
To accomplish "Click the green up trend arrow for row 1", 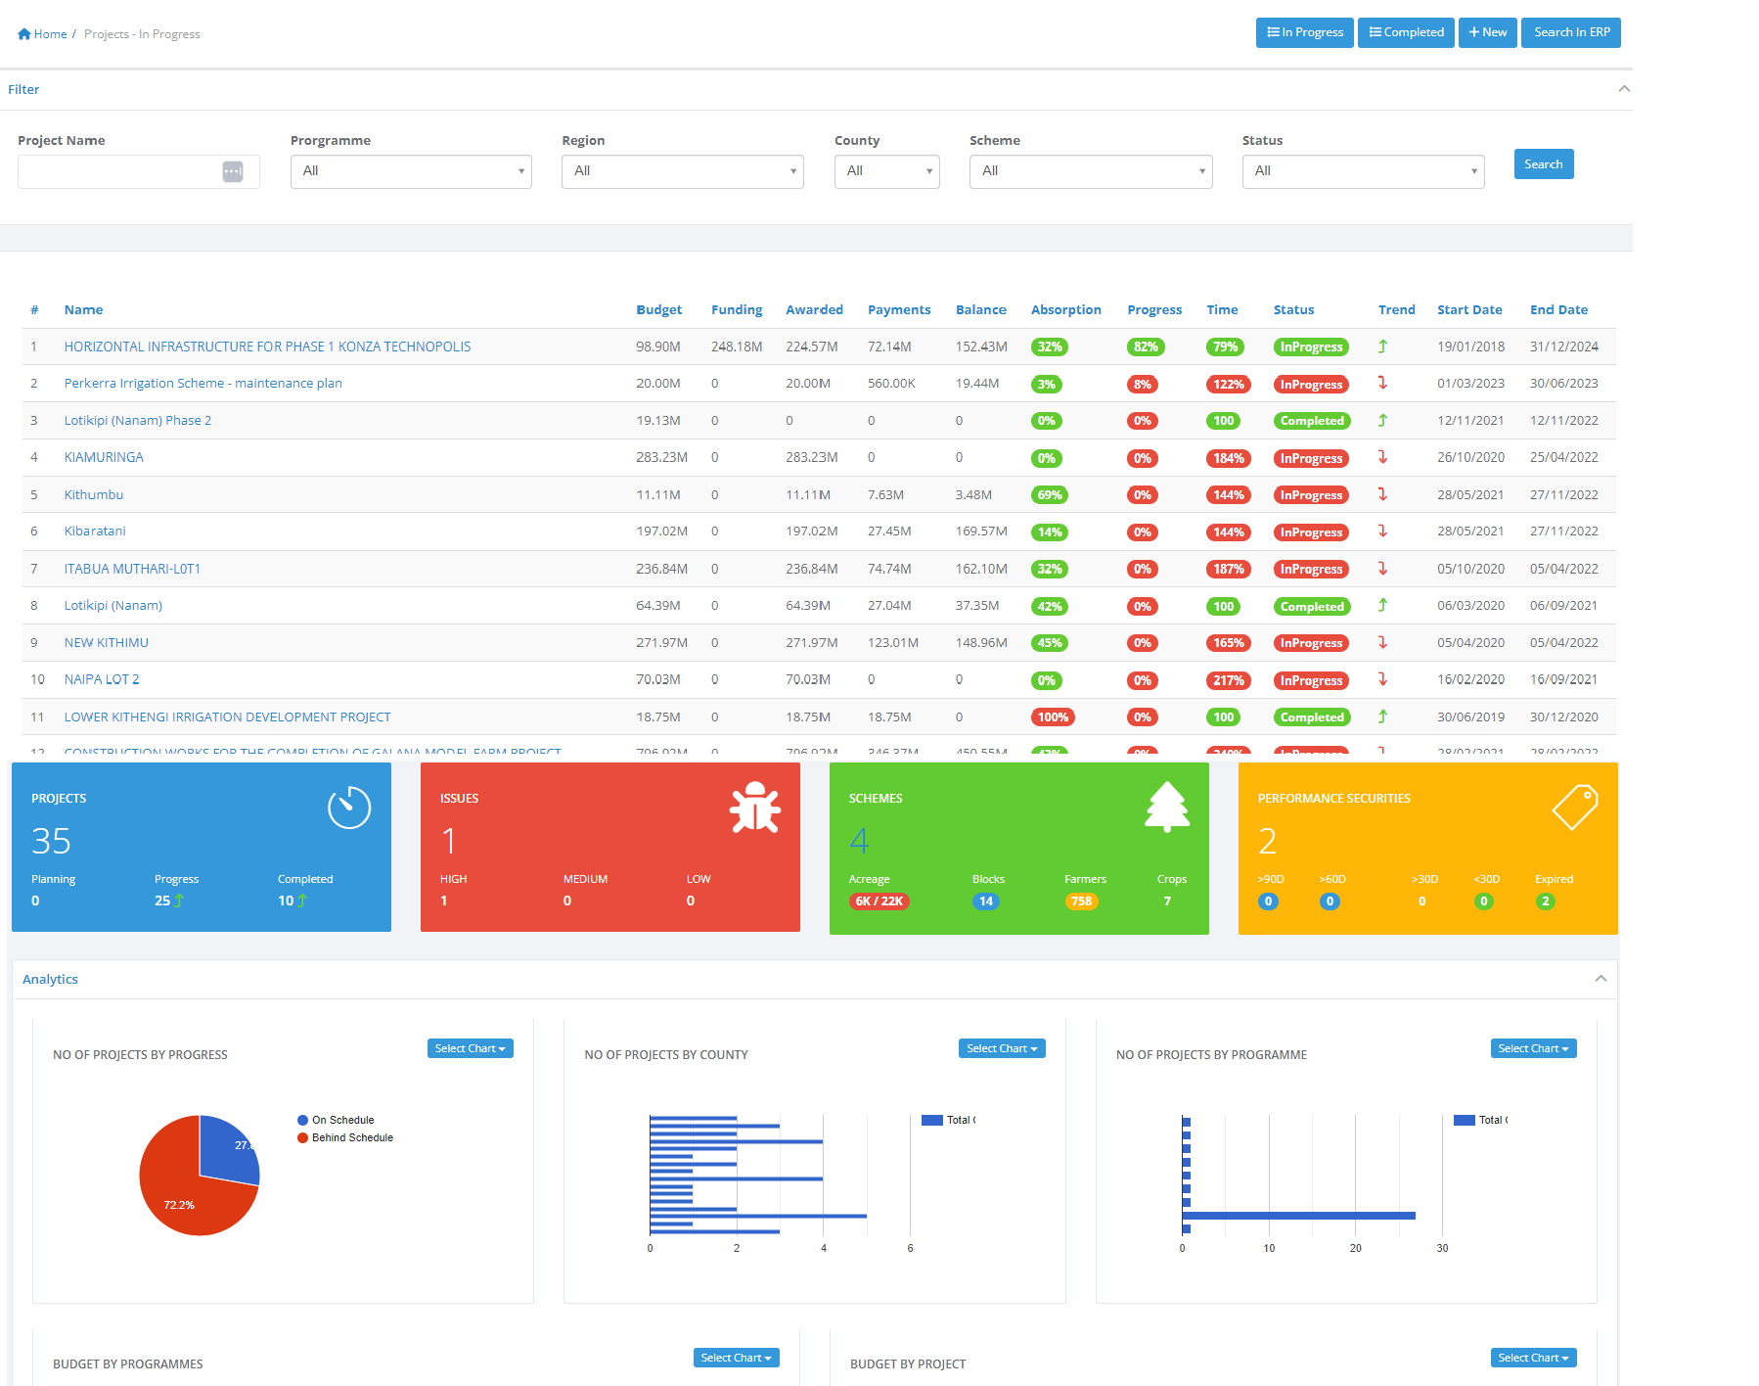I will (1382, 346).
